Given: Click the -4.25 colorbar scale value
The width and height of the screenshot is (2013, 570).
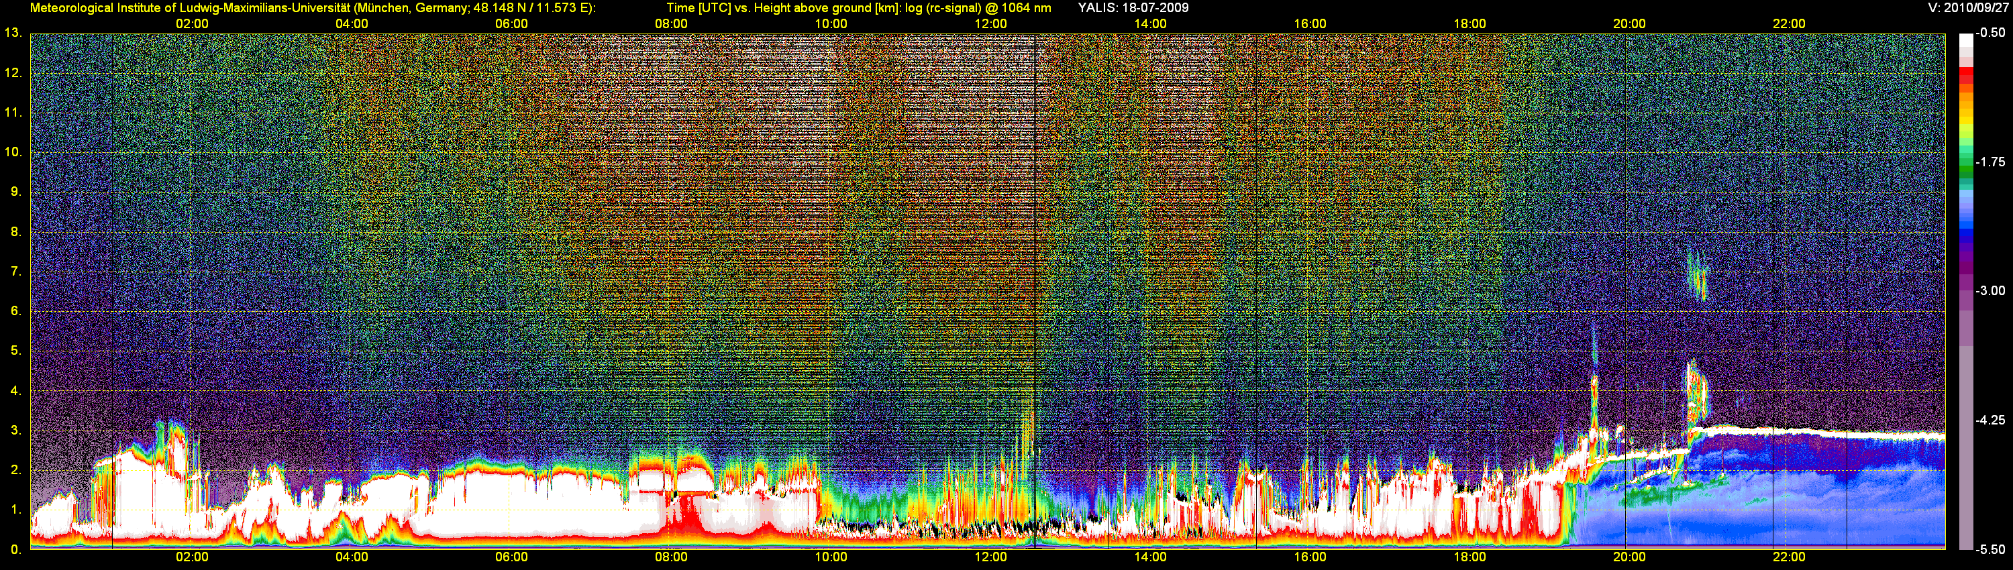Looking at the screenshot, I should click(x=1991, y=420).
